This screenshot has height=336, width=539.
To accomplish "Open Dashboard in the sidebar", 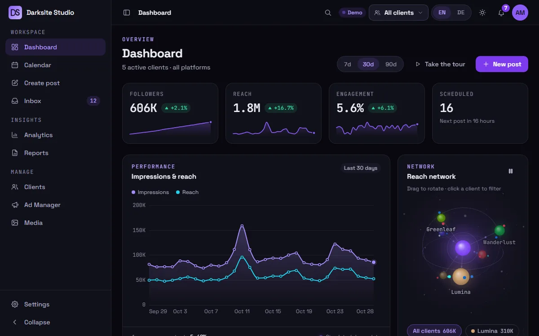I will pyautogui.click(x=55, y=47).
